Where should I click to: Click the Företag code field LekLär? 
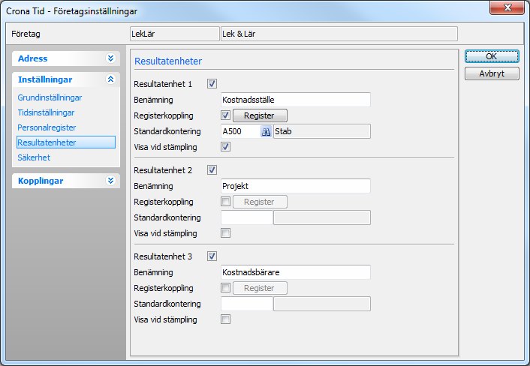pos(175,34)
